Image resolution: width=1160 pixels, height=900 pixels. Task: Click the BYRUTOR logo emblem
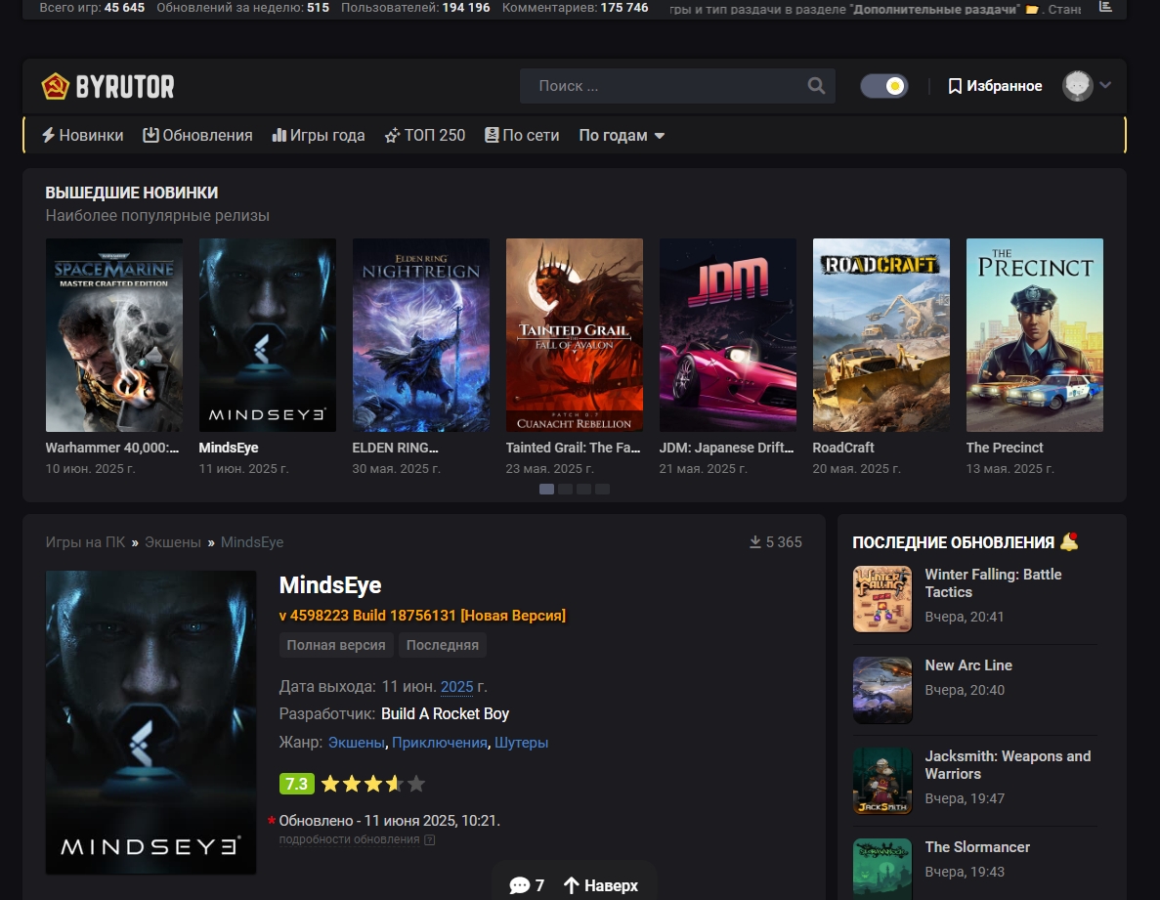55,87
